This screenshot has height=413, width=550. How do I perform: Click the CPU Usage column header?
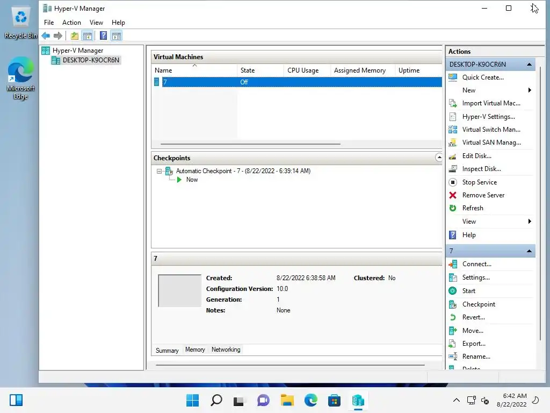tap(307, 70)
